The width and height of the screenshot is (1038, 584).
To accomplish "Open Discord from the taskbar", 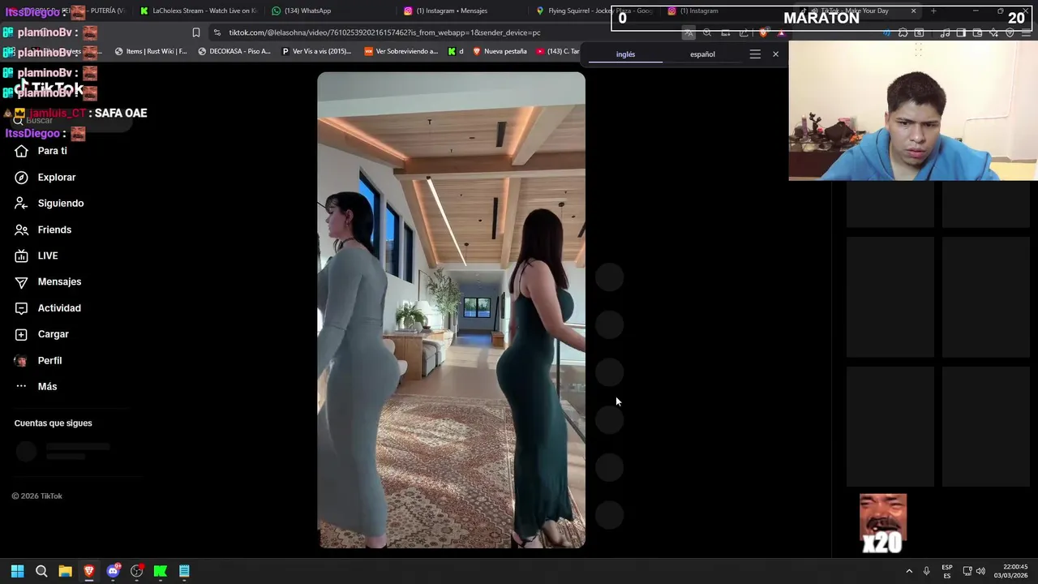I will 113,571.
